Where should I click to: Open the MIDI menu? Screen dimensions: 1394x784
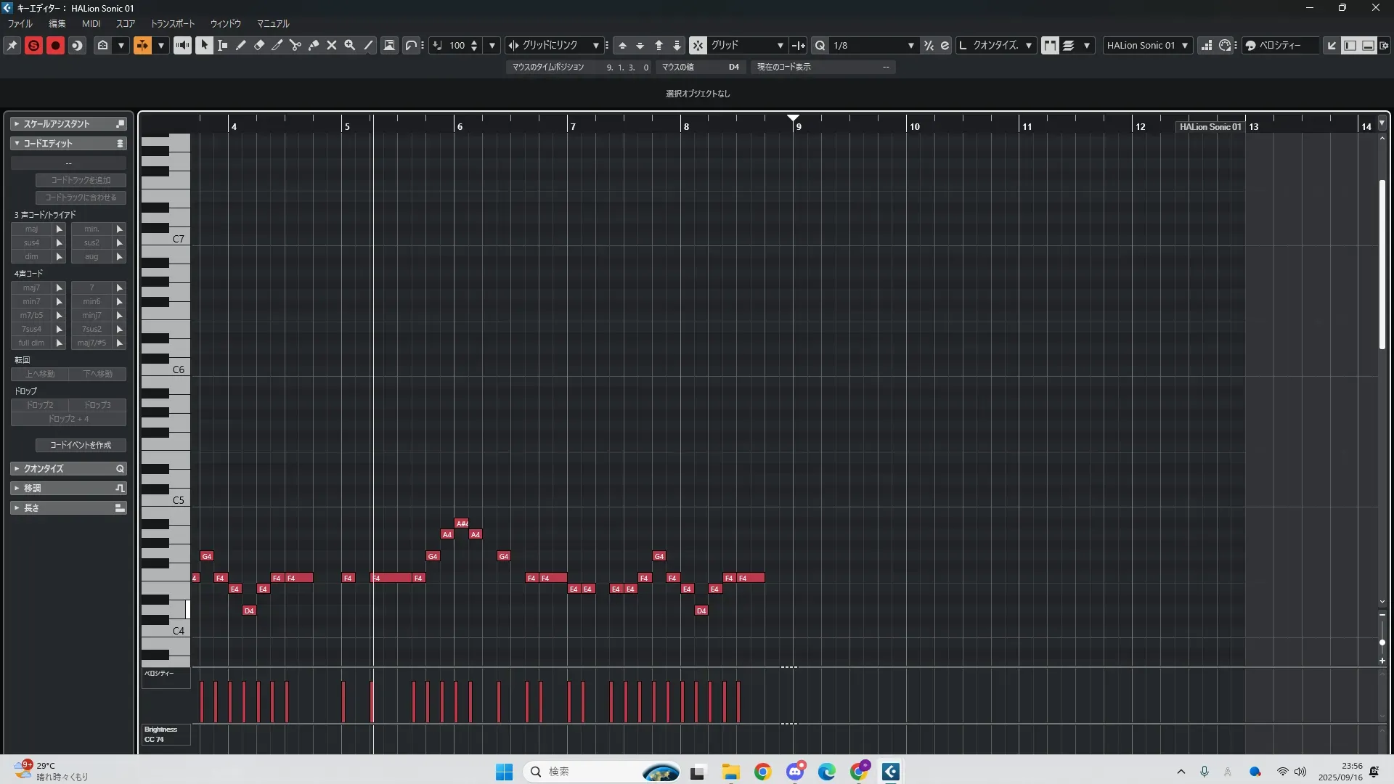(x=91, y=23)
